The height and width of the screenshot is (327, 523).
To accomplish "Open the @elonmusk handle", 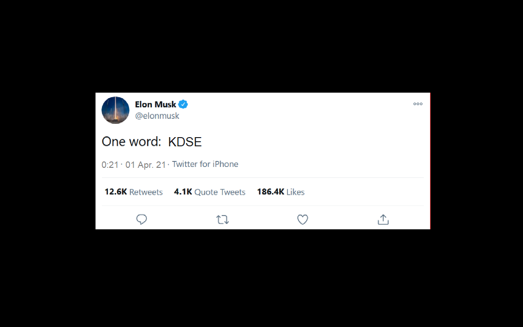I will pyautogui.click(x=157, y=116).
